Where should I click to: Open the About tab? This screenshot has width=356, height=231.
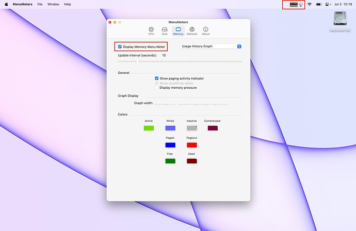point(206,31)
